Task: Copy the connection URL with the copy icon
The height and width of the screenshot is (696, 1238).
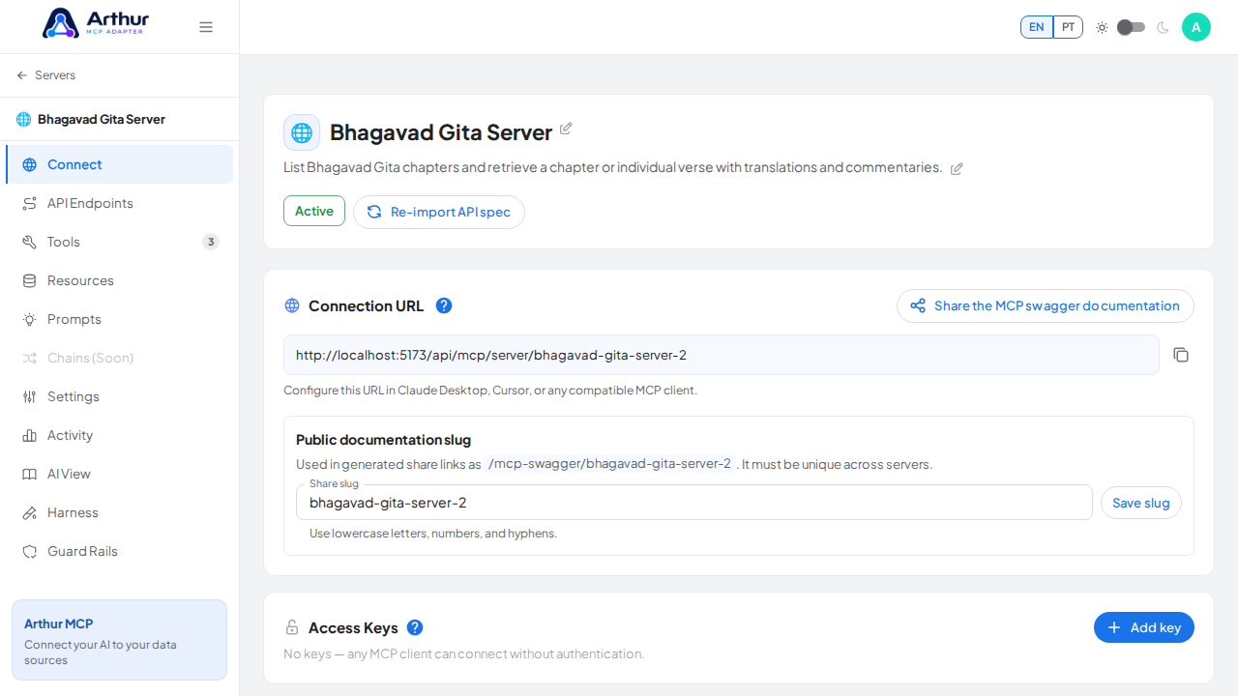Action: (1181, 355)
